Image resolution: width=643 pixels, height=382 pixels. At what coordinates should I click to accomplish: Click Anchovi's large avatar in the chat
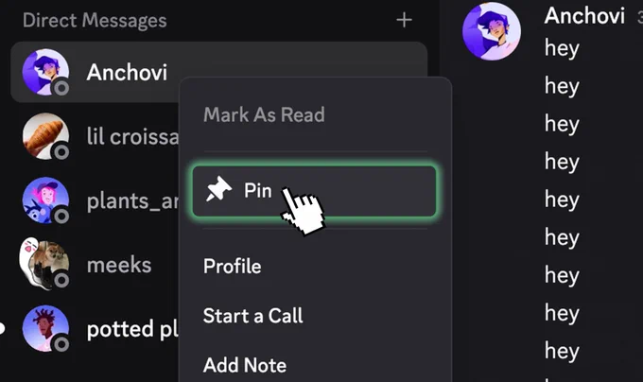(x=492, y=31)
